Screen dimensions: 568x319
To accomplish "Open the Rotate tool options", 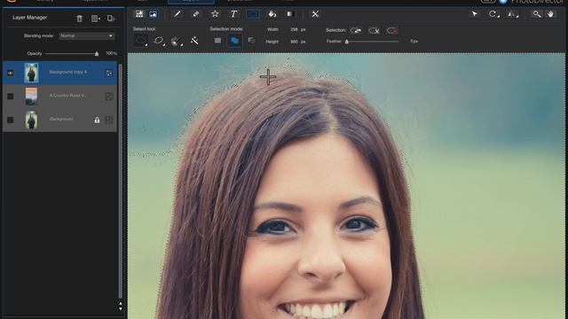I will click(x=493, y=14).
